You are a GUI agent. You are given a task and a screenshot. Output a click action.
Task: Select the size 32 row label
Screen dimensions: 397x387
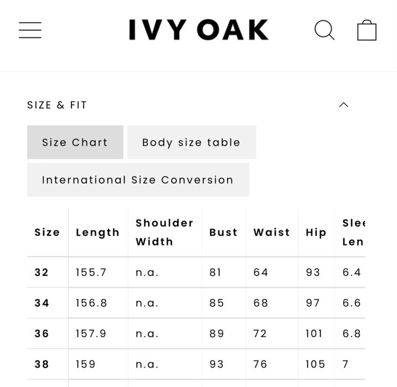pyautogui.click(x=42, y=272)
